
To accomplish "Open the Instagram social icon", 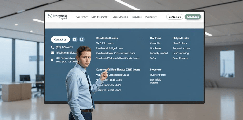I will coord(82,39).
